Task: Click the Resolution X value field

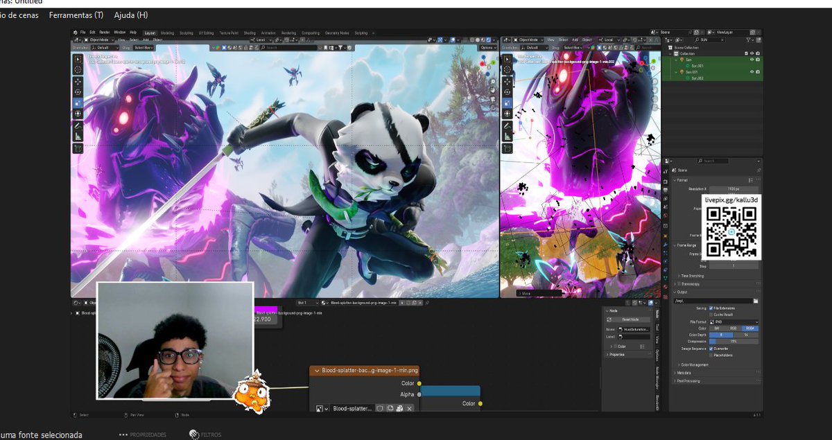Action: pyautogui.click(x=734, y=188)
